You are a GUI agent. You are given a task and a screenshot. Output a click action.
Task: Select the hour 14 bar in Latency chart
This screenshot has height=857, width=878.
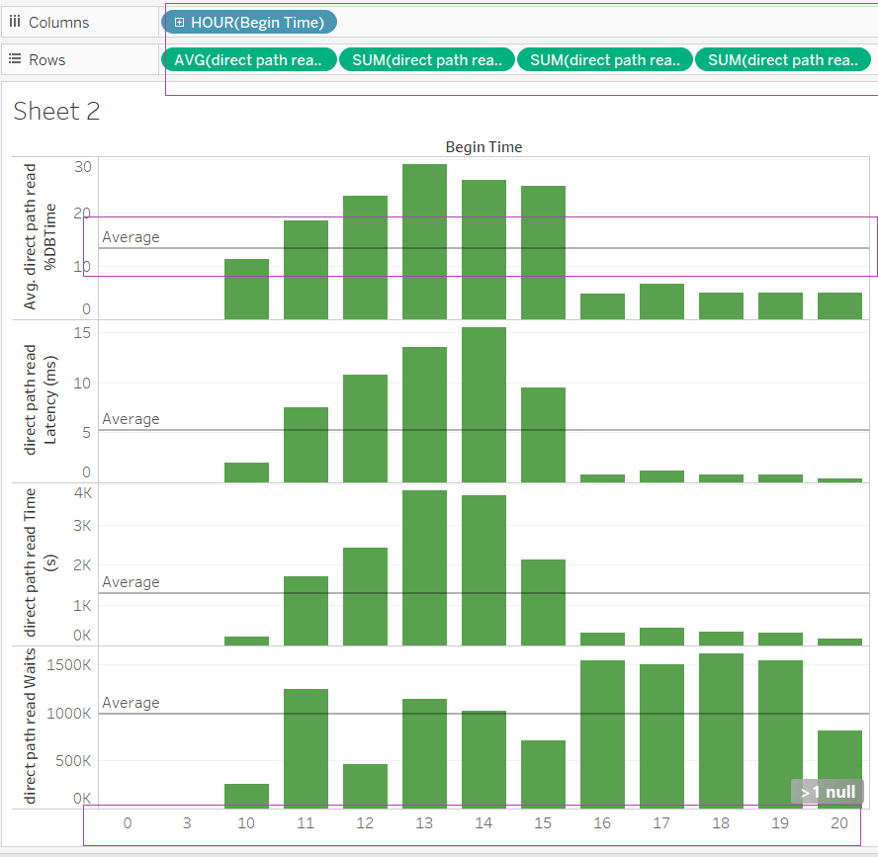click(483, 405)
